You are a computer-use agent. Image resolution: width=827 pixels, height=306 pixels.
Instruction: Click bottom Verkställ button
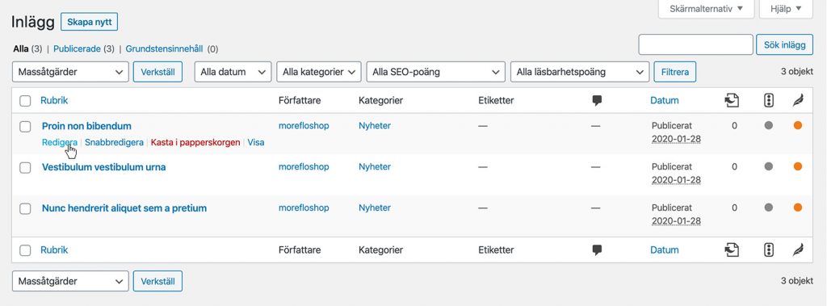click(x=157, y=281)
